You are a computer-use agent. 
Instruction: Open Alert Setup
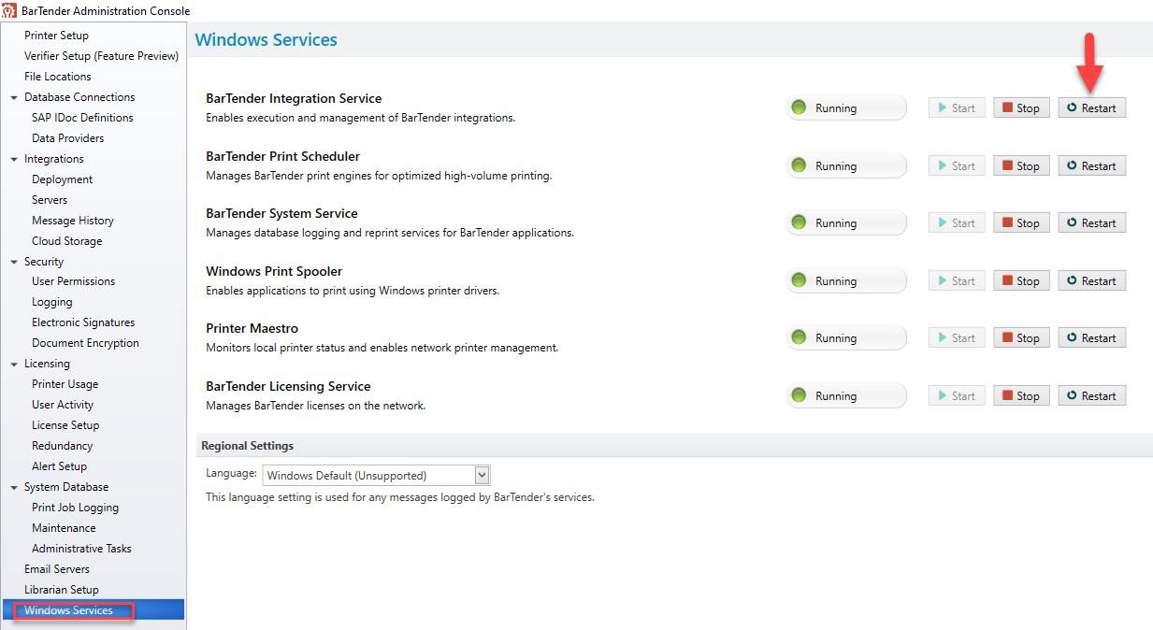pos(59,466)
